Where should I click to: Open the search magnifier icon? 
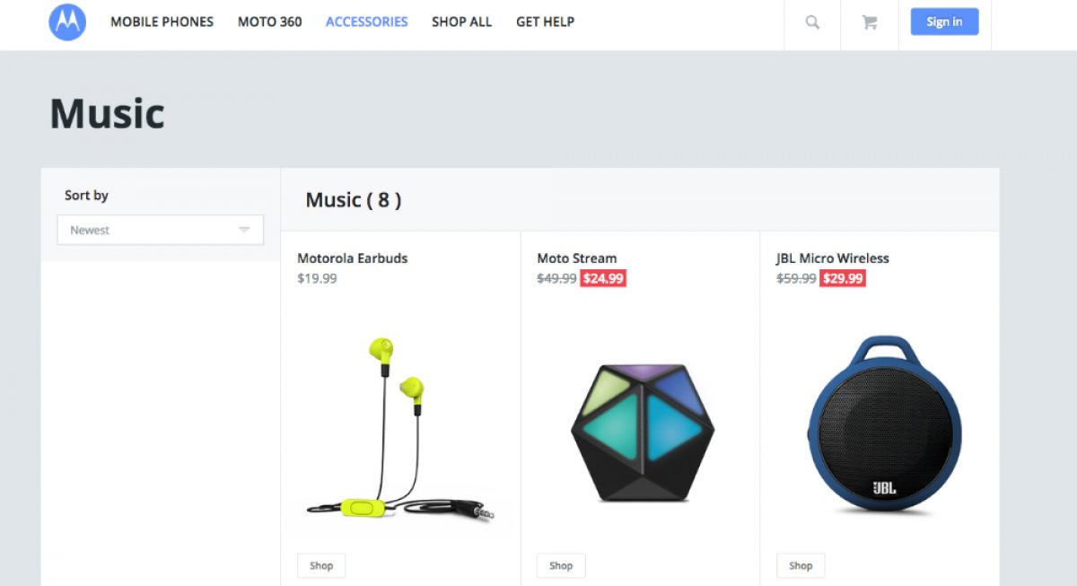coord(812,22)
